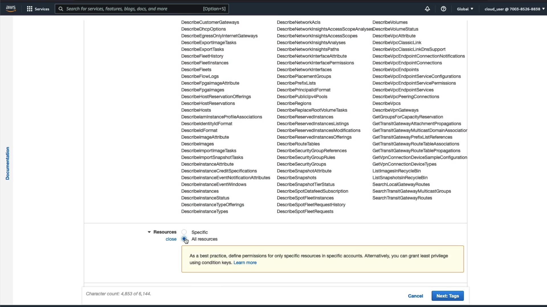Click the DescribeRegions action
Viewport: 547px width, 307px height.
(x=294, y=103)
